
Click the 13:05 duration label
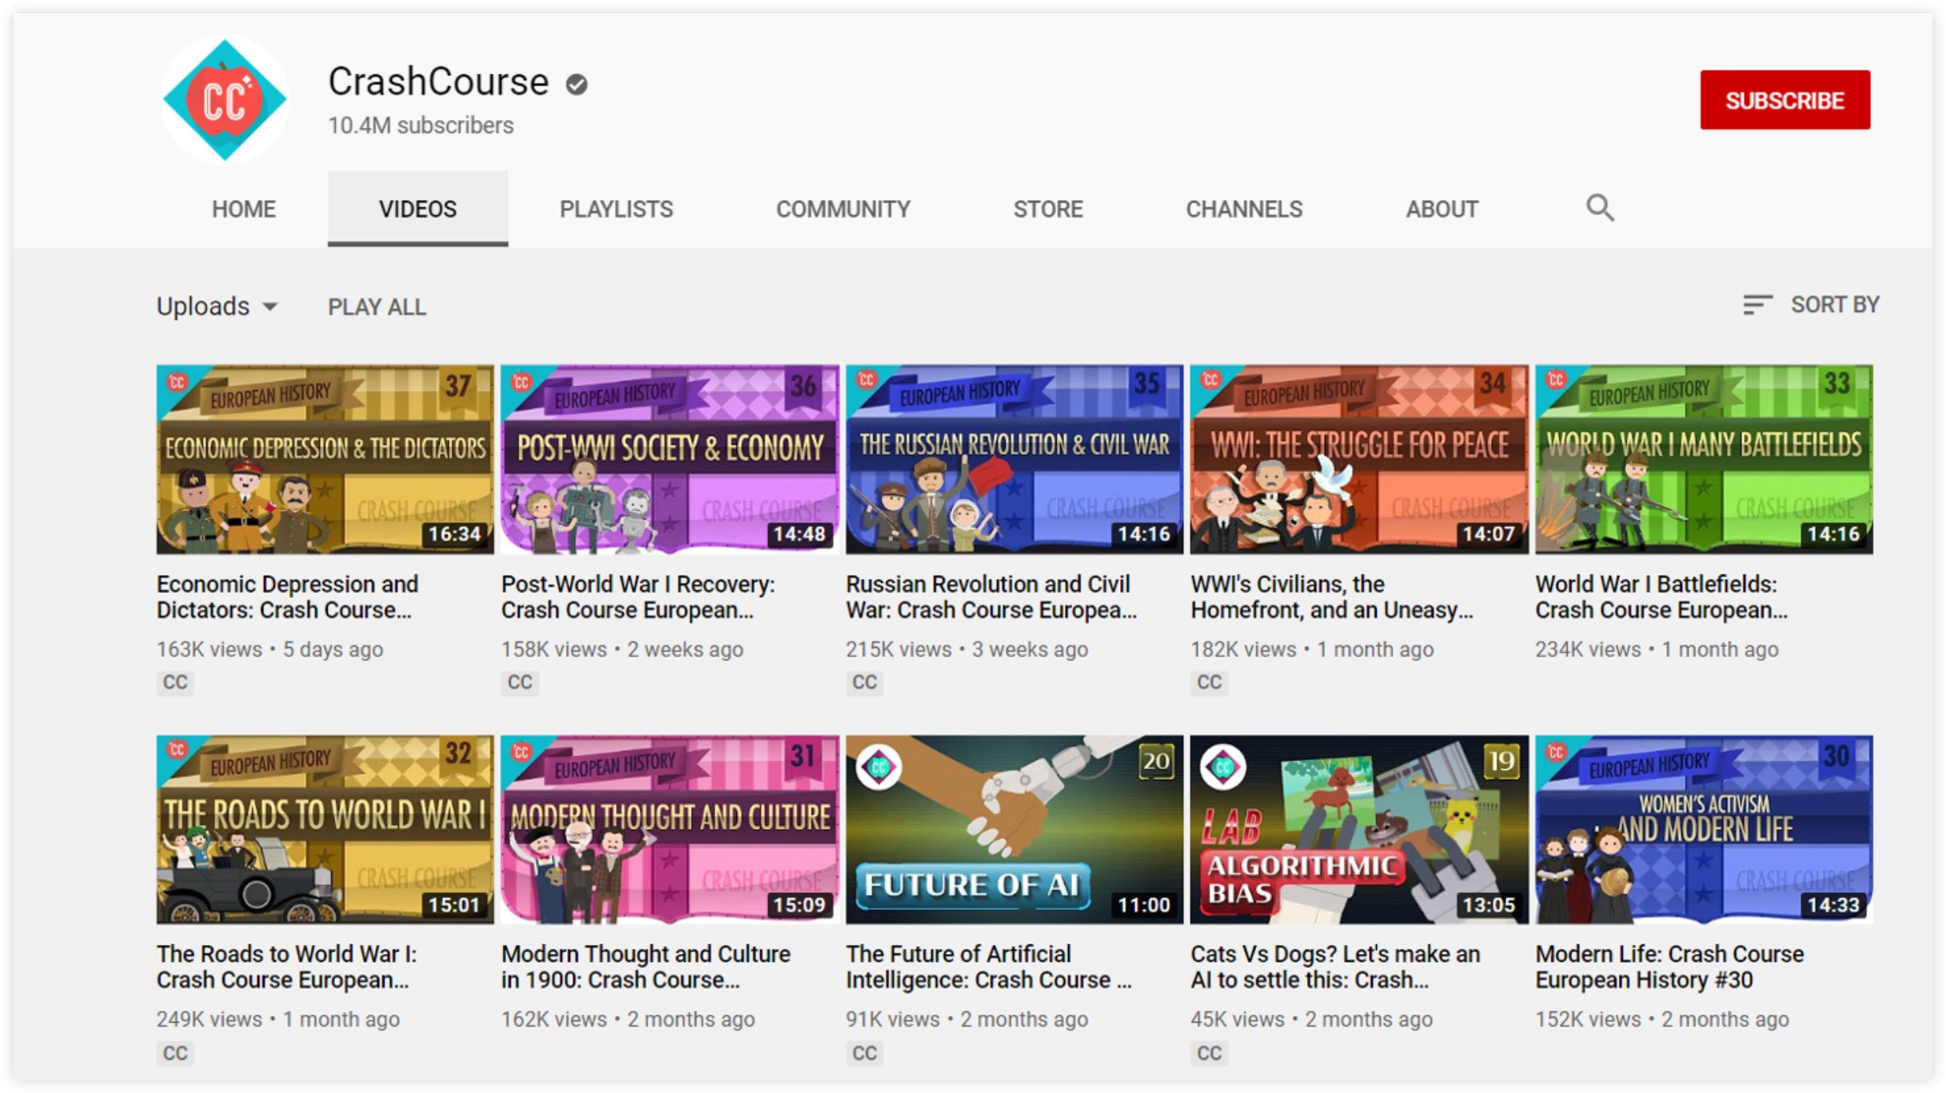[x=1489, y=905]
